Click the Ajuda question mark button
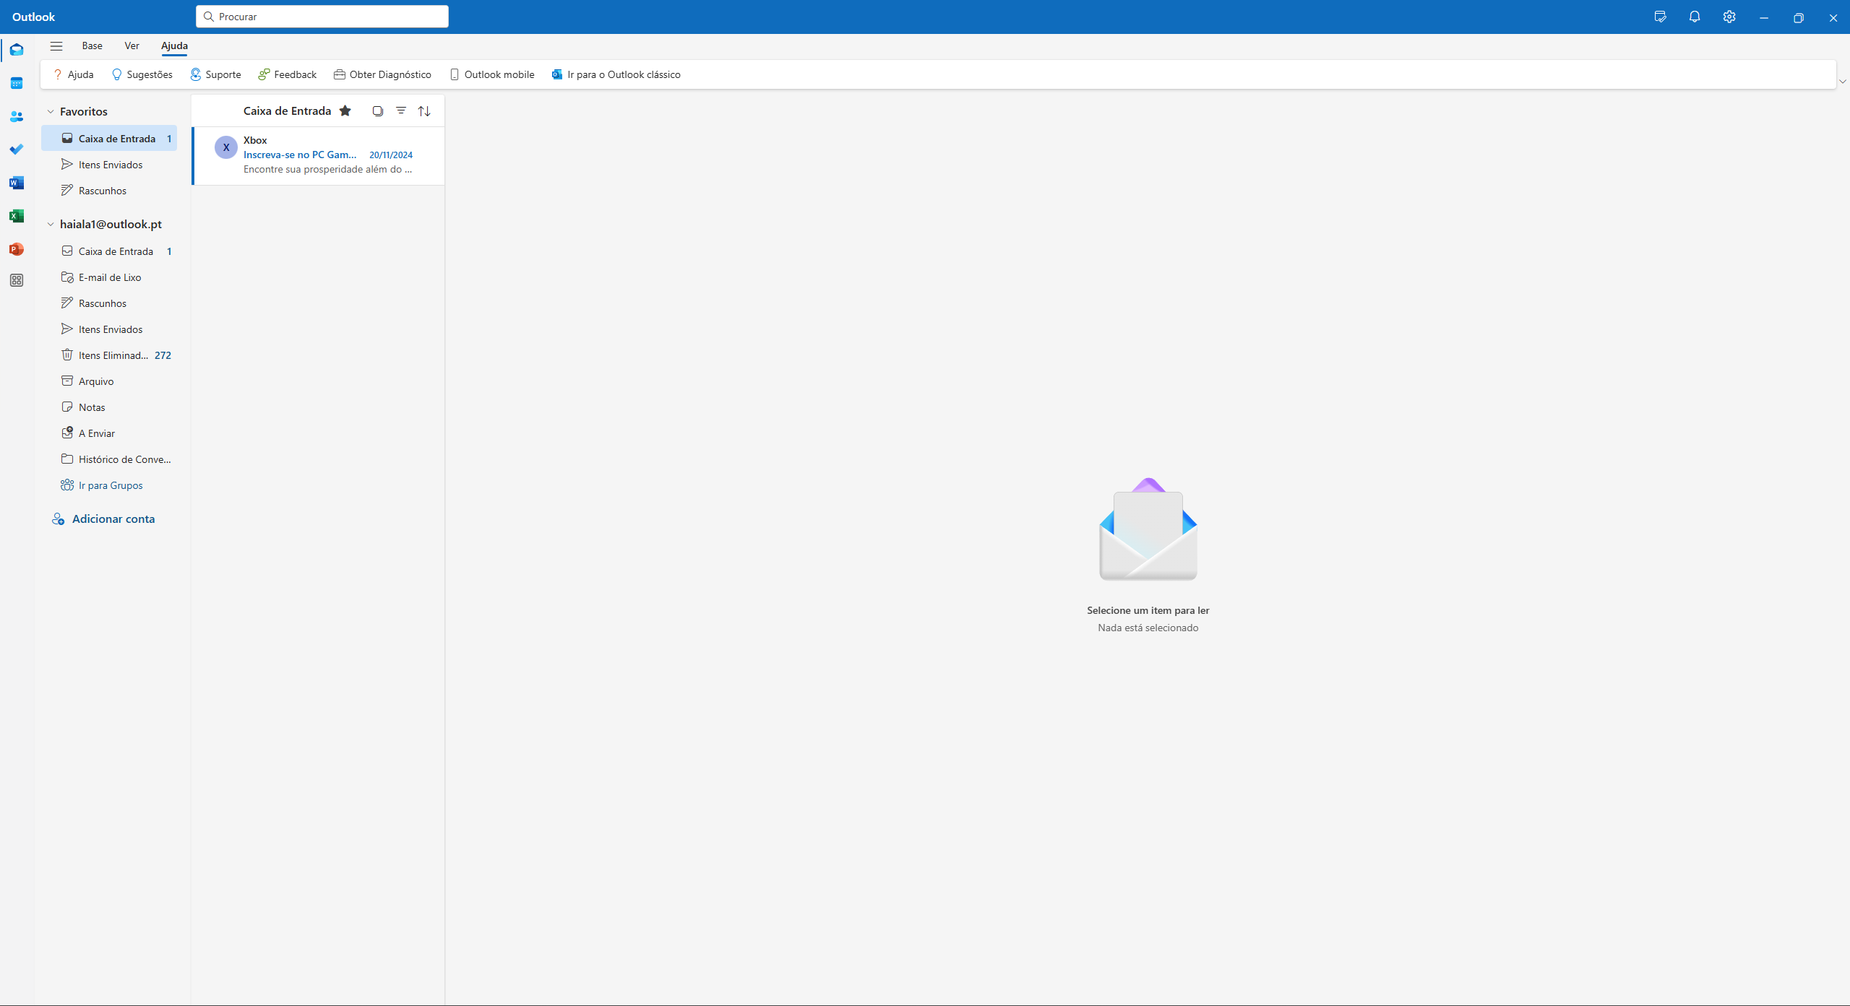 click(73, 74)
